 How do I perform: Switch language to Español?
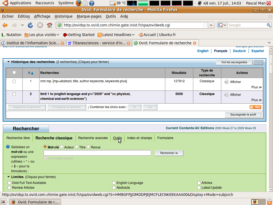click(258, 51)
